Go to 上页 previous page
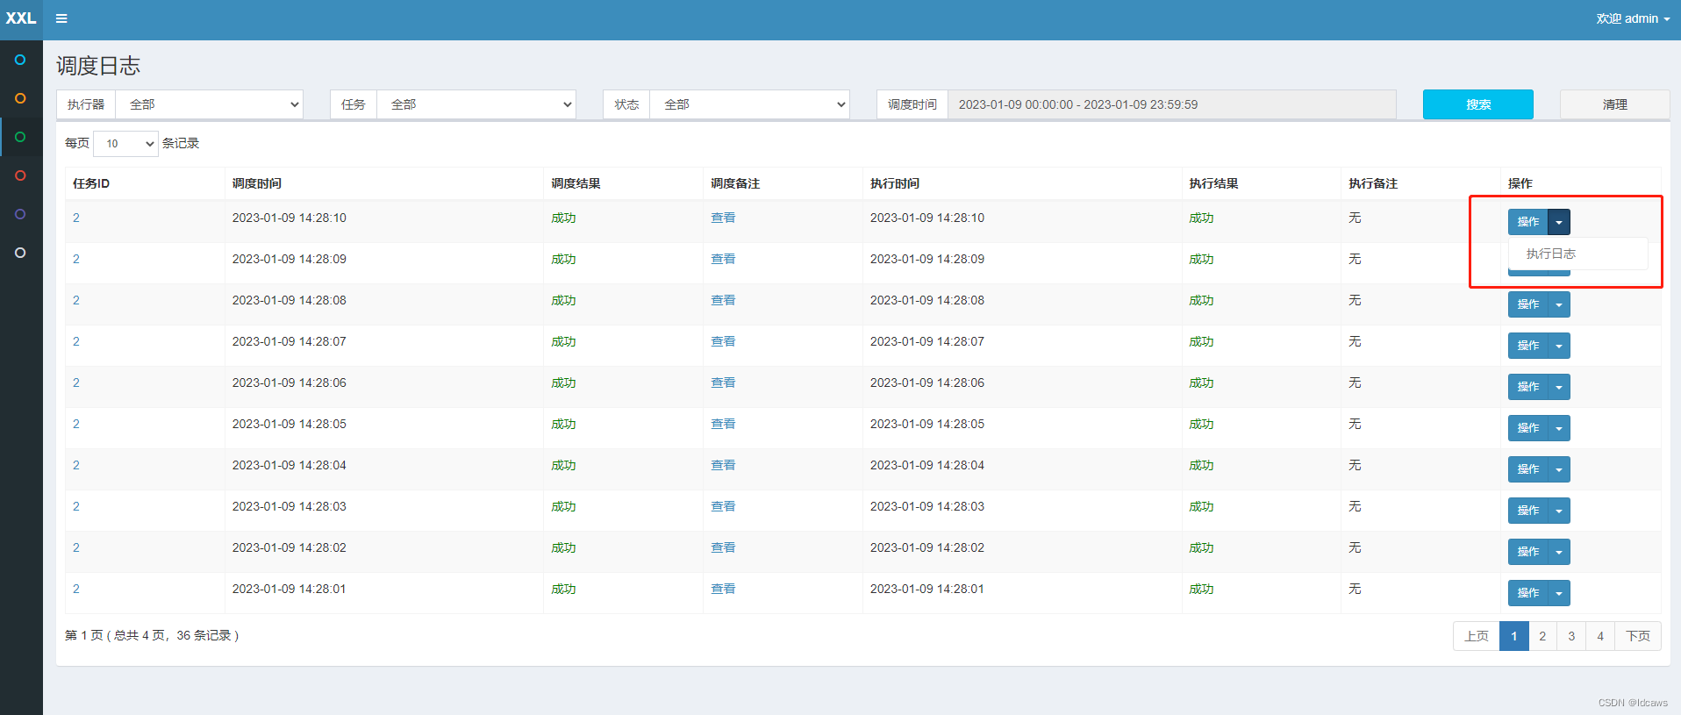The height and width of the screenshot is (715, 1681). tap(1477, 636)
